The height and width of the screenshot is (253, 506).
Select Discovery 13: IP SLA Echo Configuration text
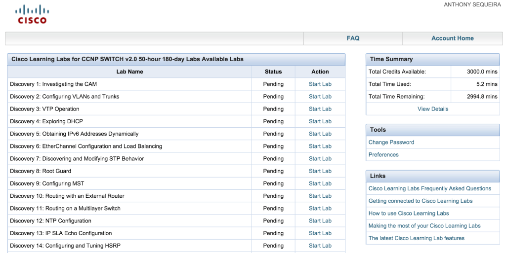[61, 233]
